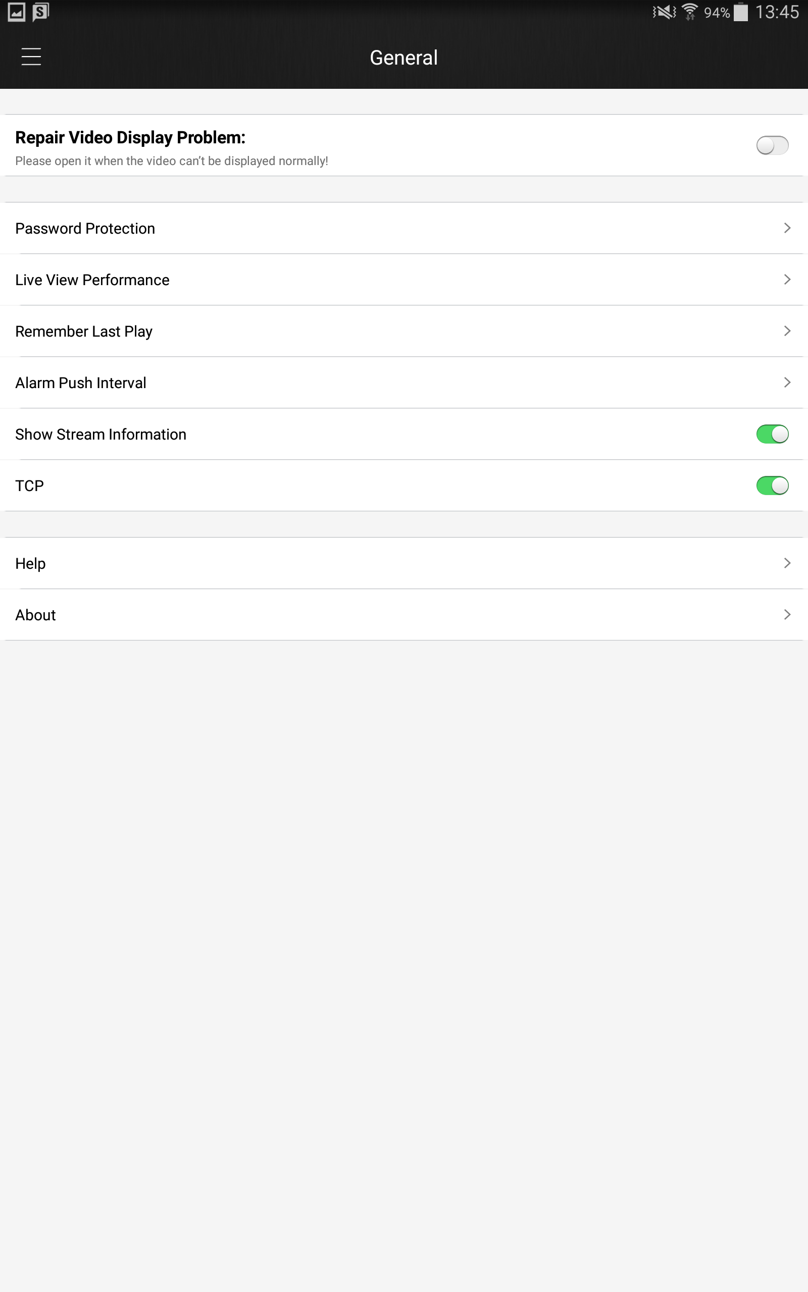Tap the battery indicator icon
This screenshot has width=808, height=1292.
[741, 12]
